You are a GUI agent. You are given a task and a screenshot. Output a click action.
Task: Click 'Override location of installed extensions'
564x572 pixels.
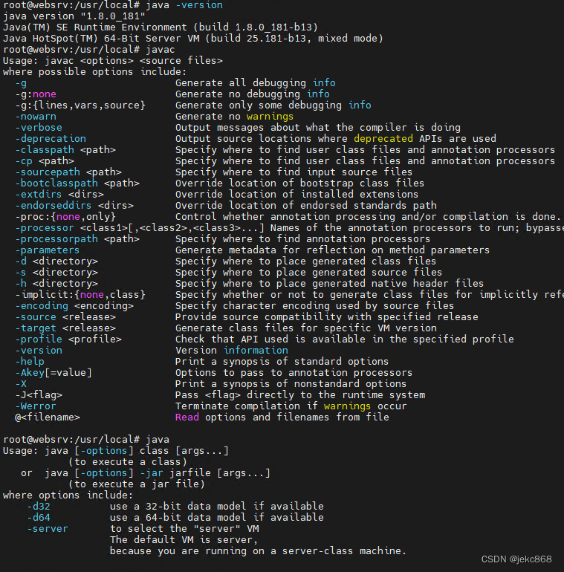pyautogui.click(x=296, y=195)
